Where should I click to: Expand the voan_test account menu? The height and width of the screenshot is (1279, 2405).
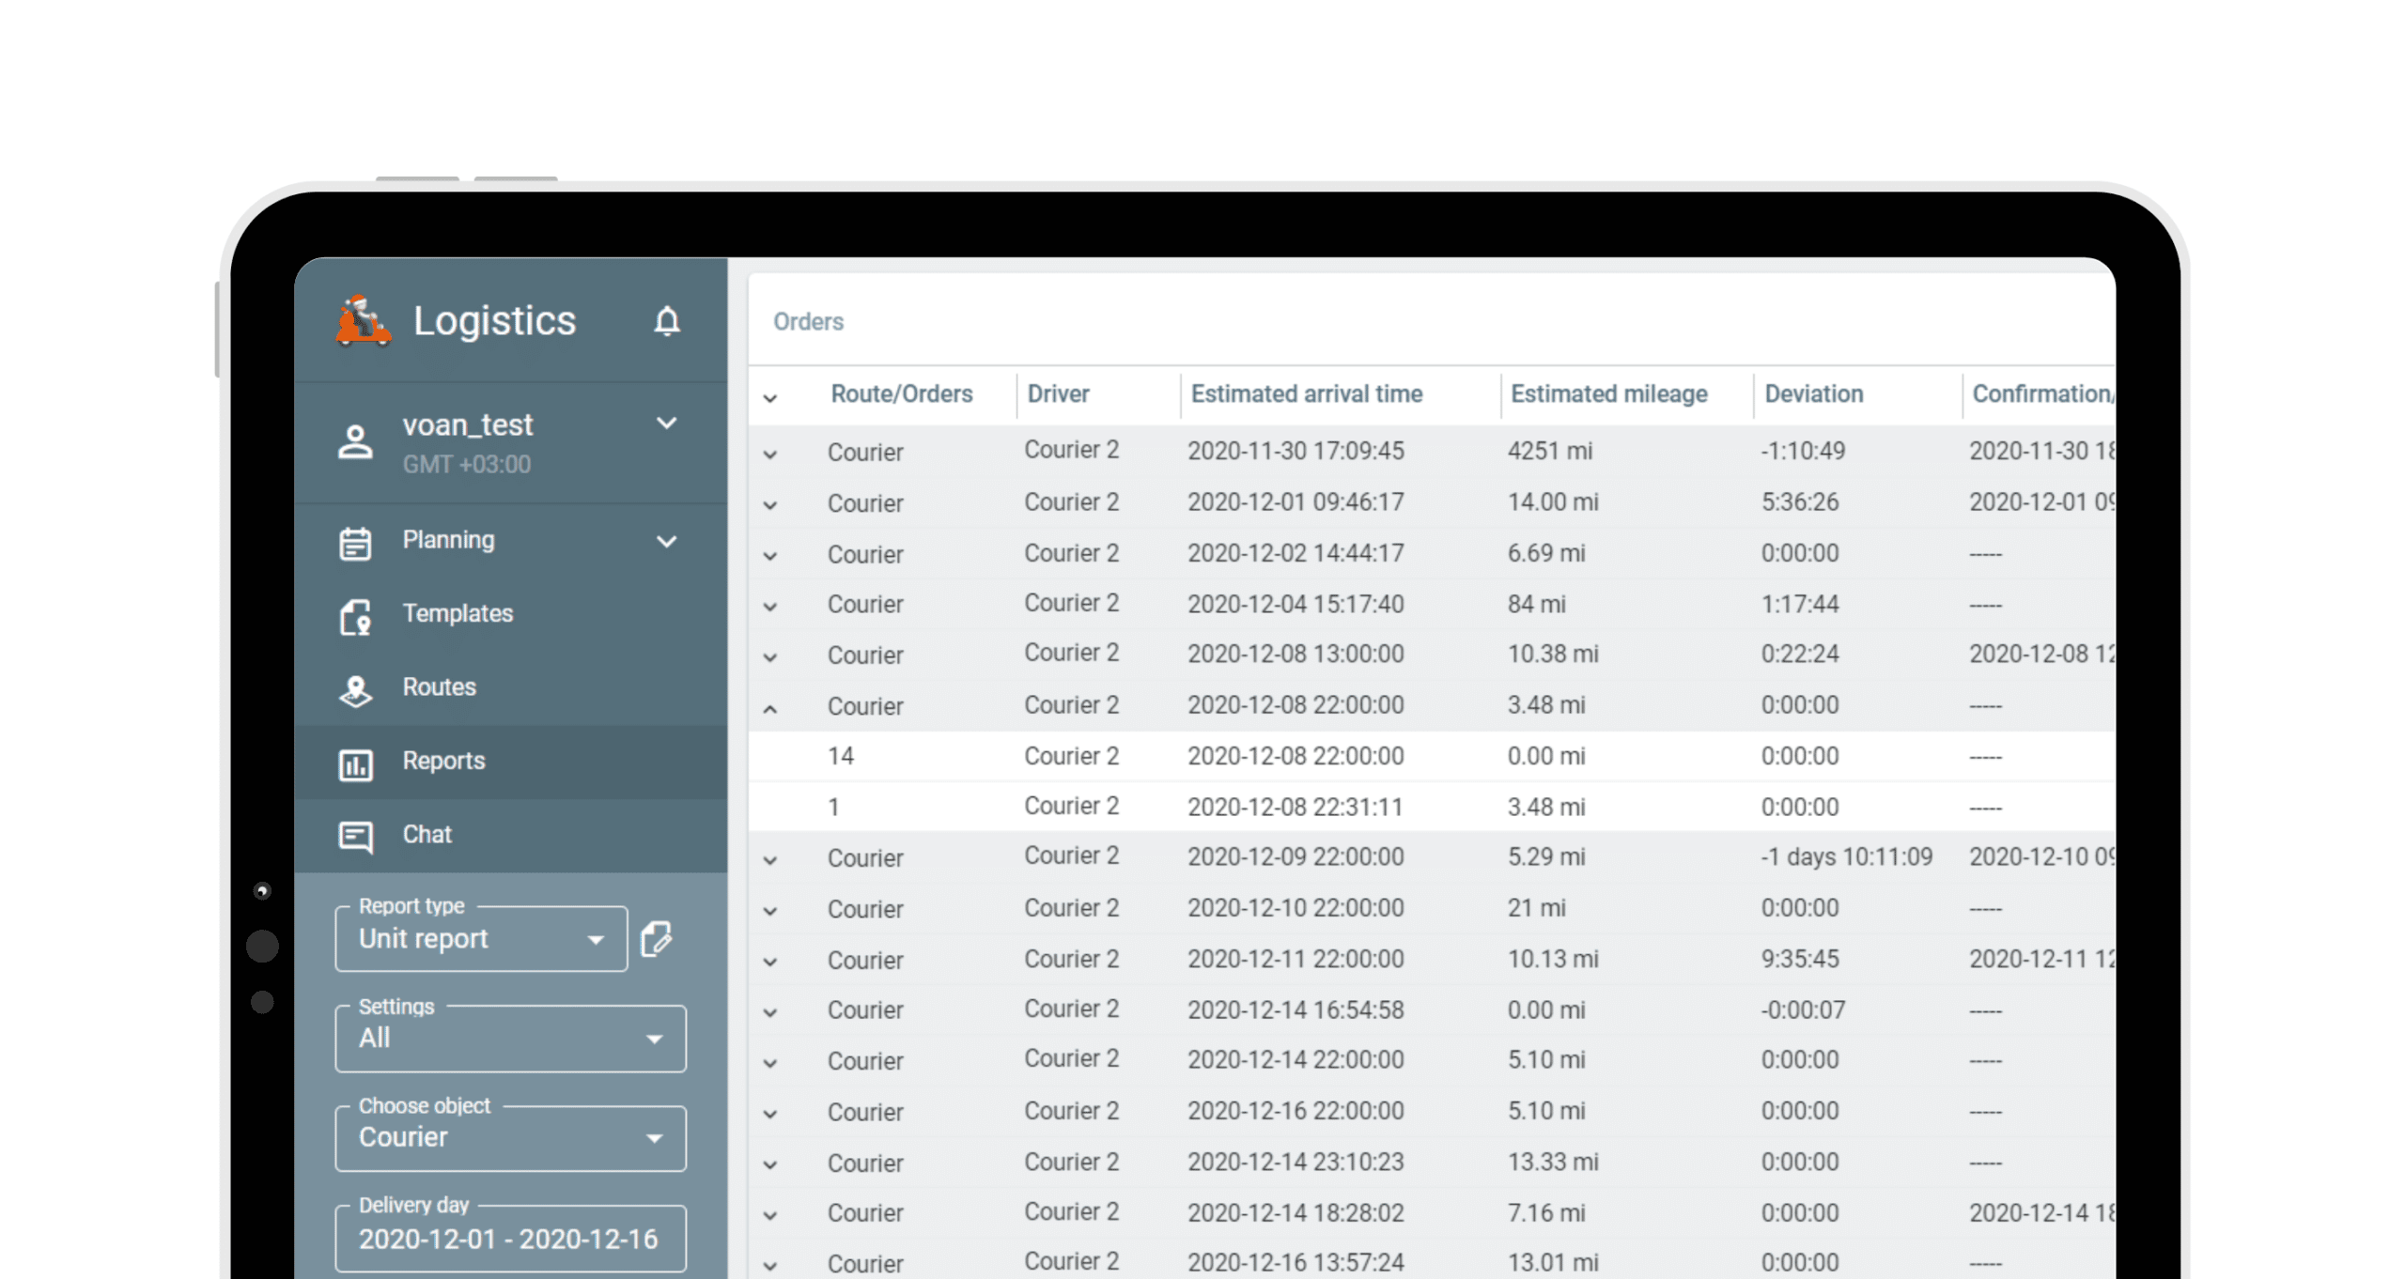click(x=666, y=424)
